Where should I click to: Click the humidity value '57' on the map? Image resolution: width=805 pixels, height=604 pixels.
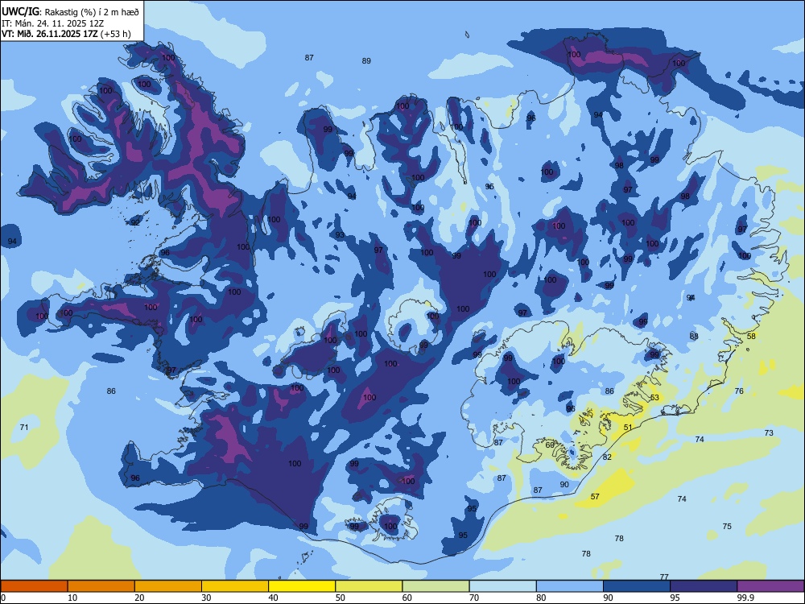(x=595, y=497)
